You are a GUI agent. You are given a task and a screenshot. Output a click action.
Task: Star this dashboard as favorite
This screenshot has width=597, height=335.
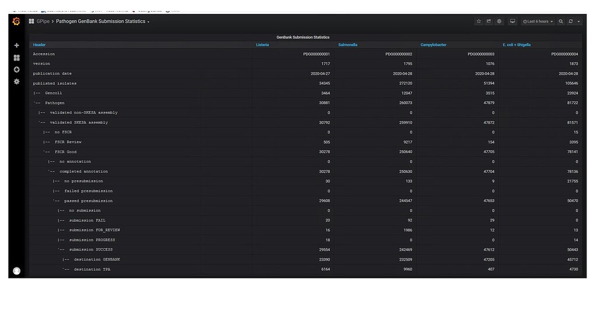479,21
